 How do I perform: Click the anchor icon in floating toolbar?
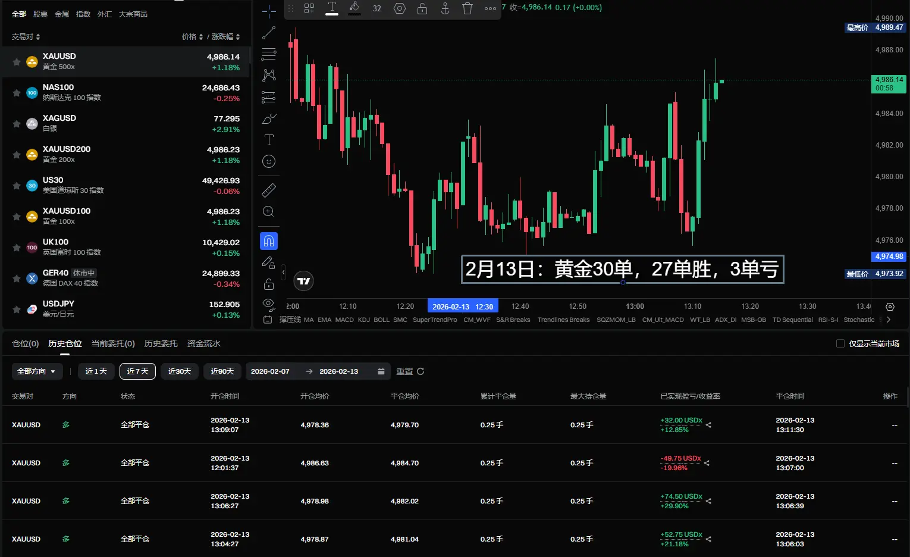(445, 8)
